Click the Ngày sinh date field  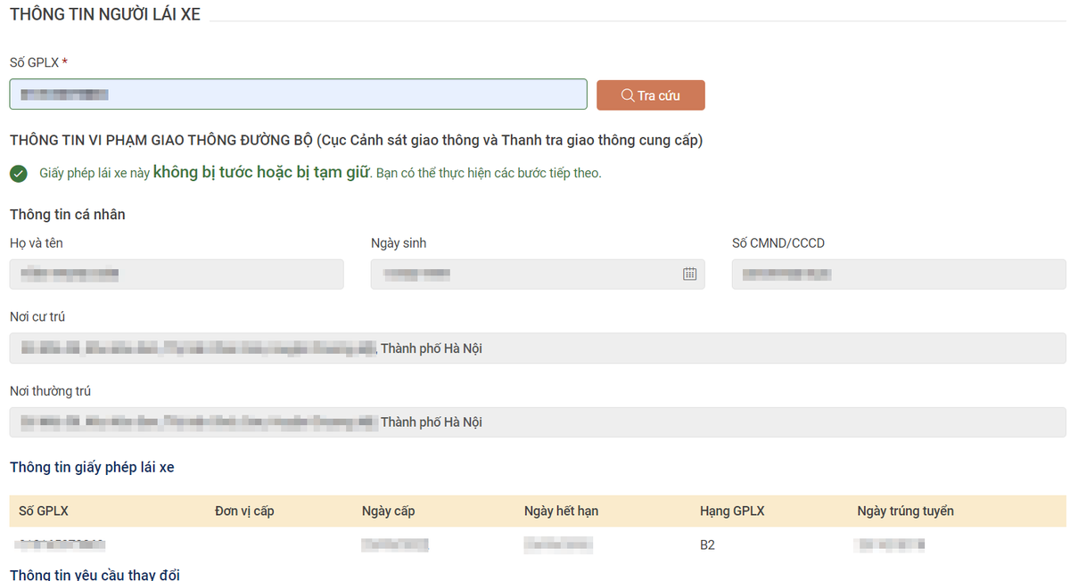pos(526,274)
